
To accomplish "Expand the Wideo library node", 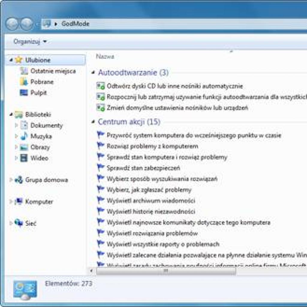I will (16, 158).
